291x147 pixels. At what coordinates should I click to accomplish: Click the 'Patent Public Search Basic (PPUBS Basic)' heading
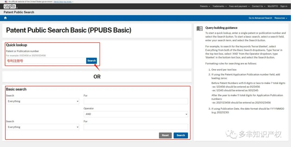(x=69, y=30)
